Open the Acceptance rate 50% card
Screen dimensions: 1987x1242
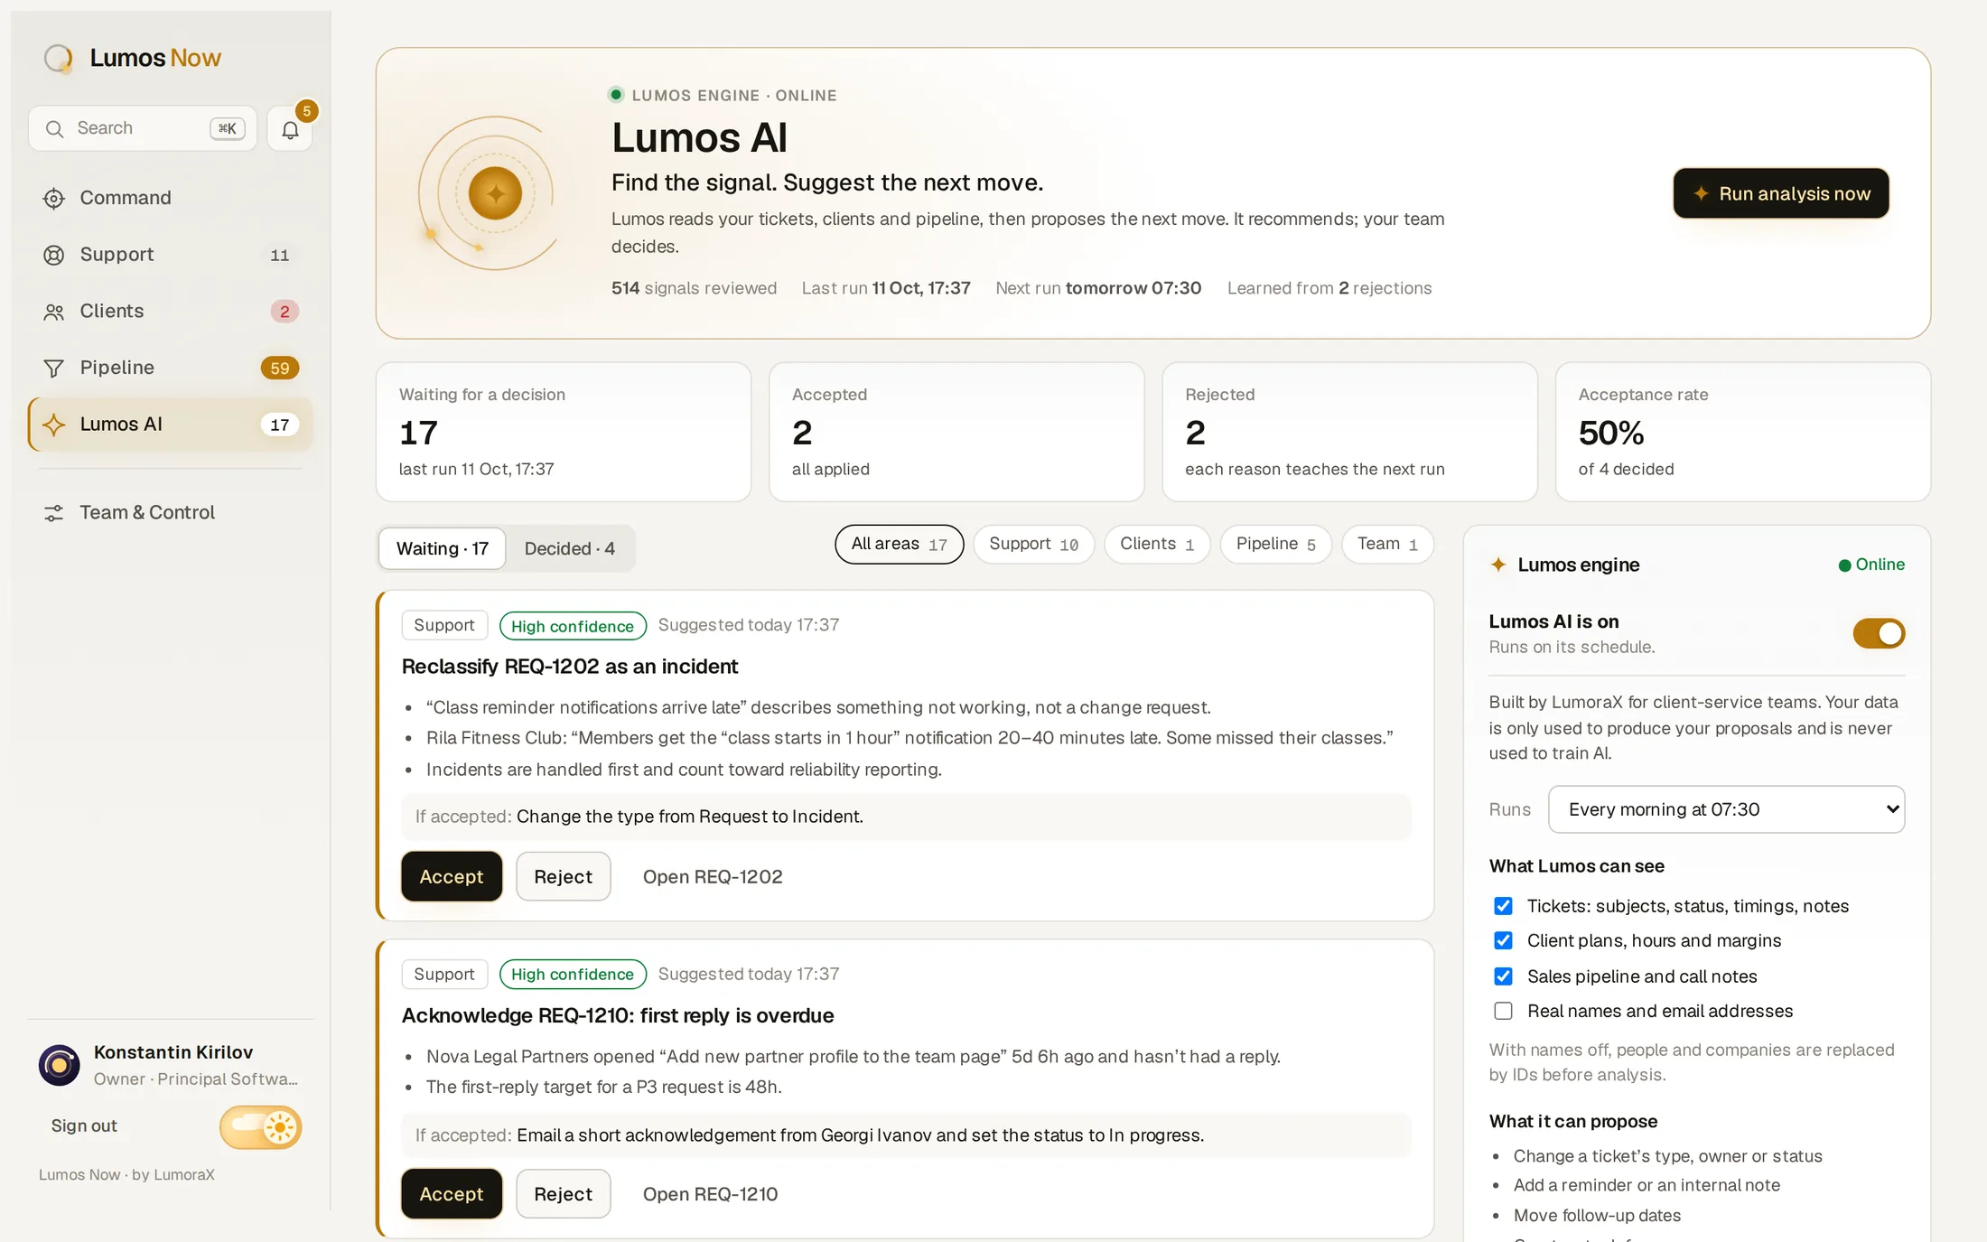point(1742,432)
